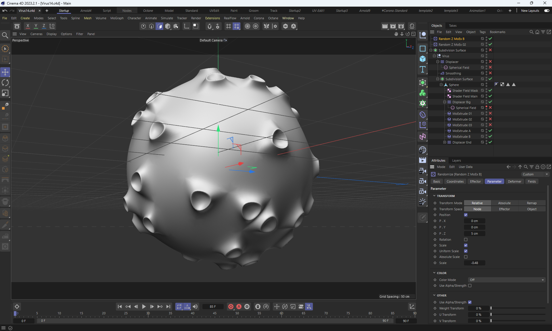Click the Render Settings icon
The image size is (552, 331).
tap(401, 26)
